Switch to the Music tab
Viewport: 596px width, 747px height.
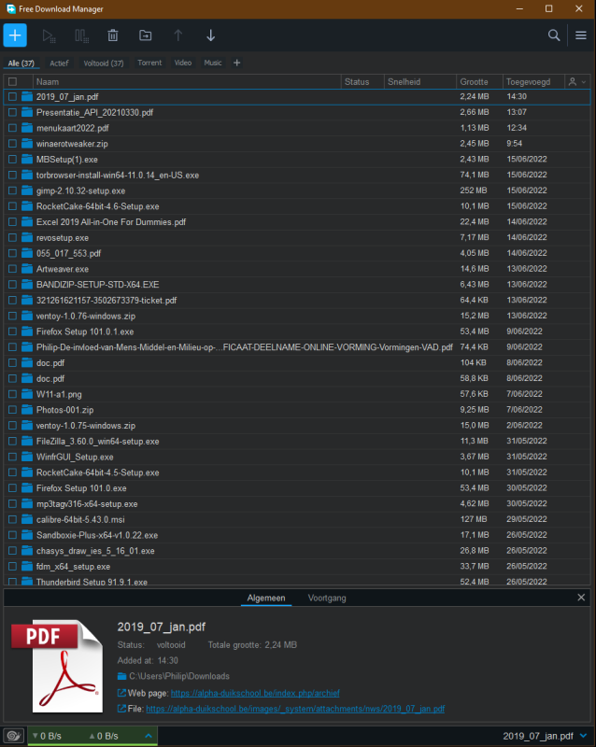click(x=213, y=63)
